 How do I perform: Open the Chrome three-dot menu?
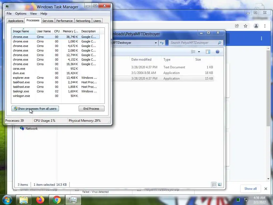click(265, 26)
